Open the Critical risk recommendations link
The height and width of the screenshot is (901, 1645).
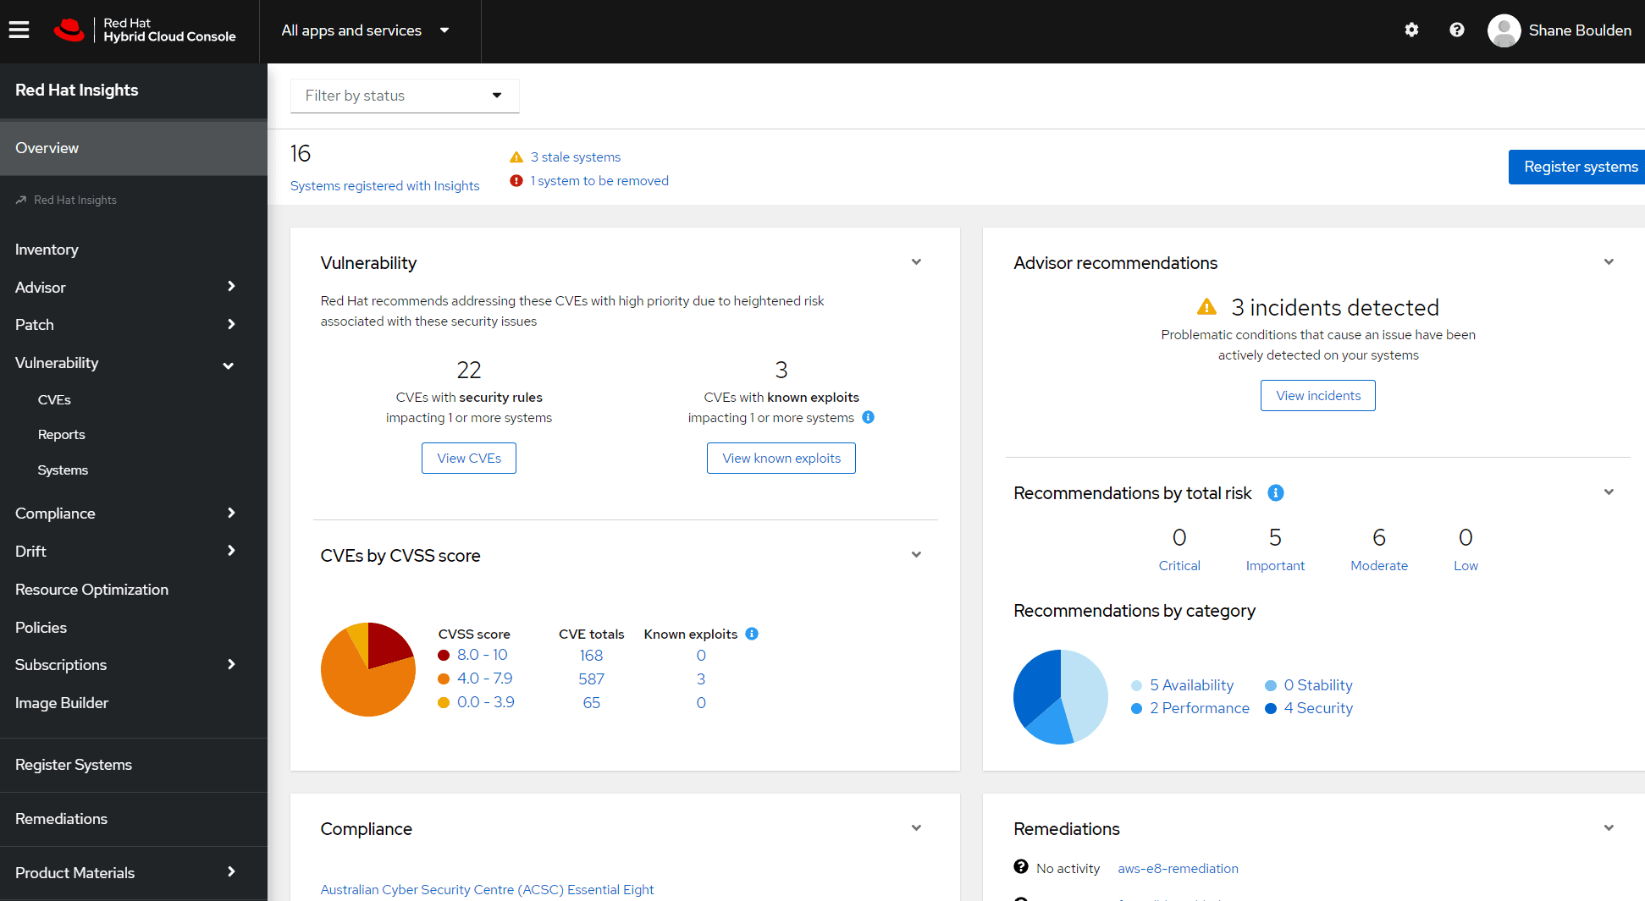(1179, 565)
